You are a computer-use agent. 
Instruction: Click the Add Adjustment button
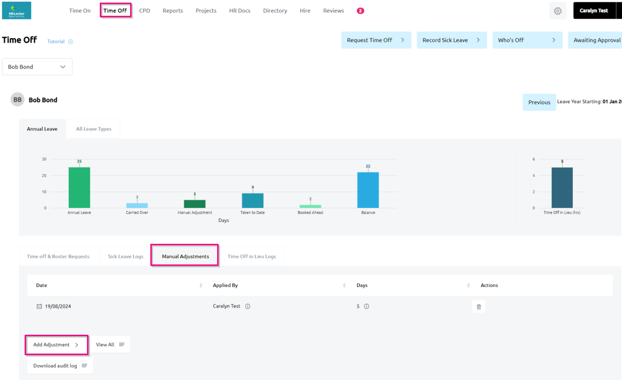(x=56, y=345)
